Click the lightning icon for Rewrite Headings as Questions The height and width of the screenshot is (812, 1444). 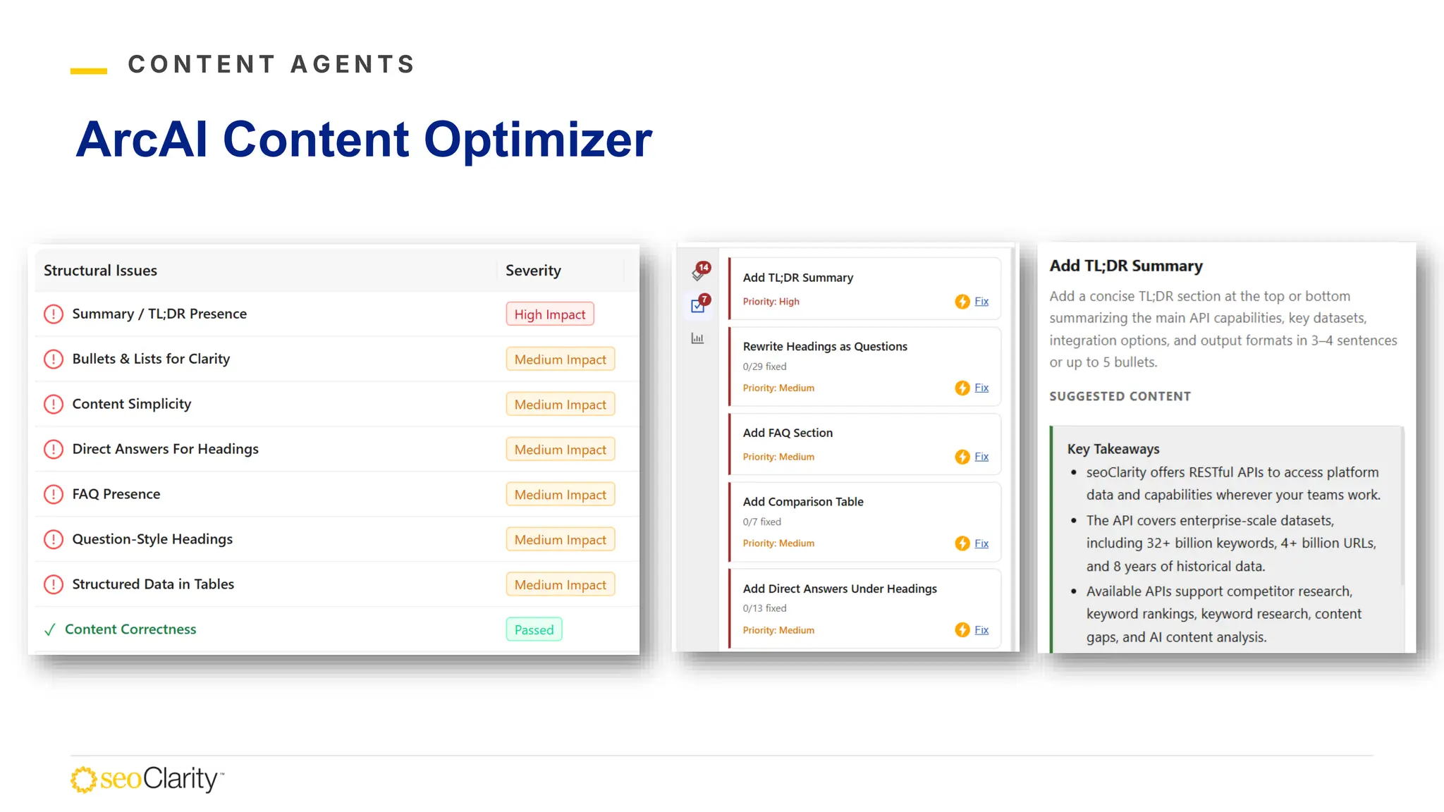(x=962, y=388)
